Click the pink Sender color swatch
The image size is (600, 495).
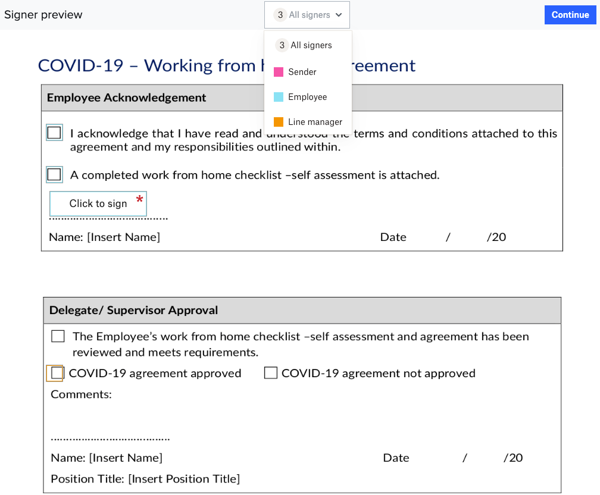[x=277, y=71]
